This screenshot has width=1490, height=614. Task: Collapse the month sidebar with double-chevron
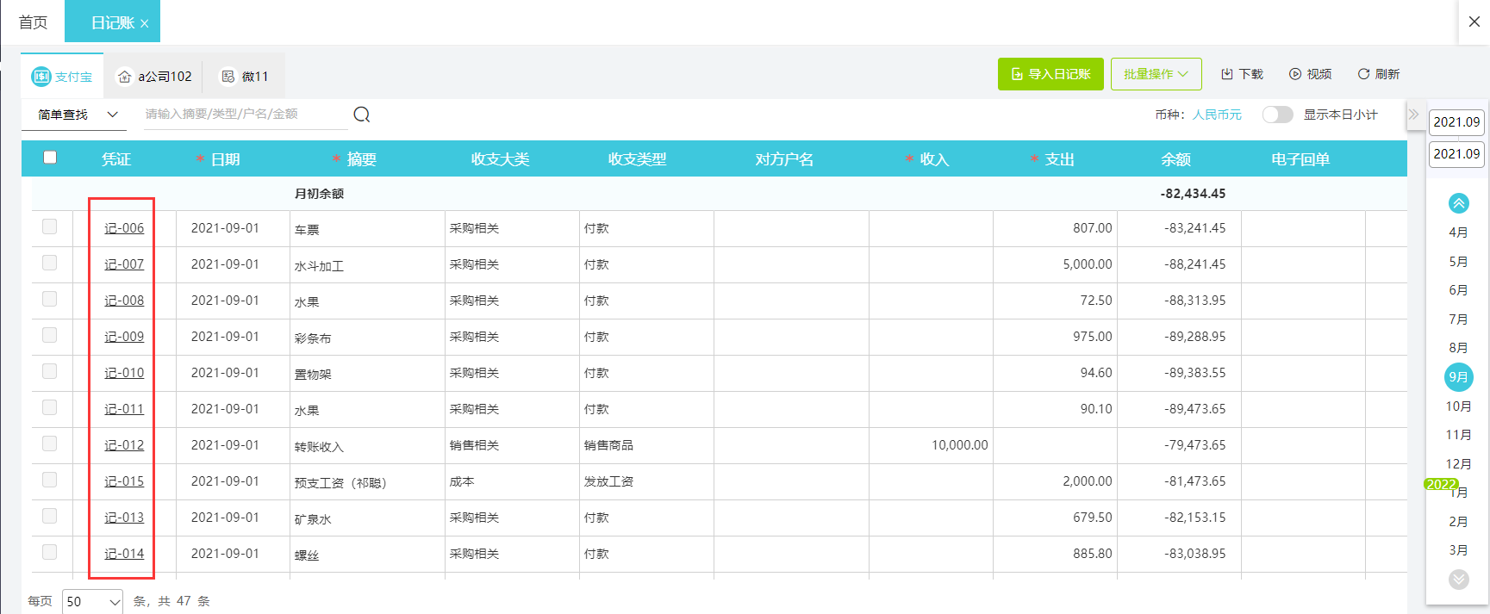(x=1413, y=114)
